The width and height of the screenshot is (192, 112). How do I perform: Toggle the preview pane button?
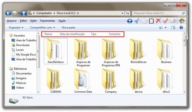tap(173, 27)
